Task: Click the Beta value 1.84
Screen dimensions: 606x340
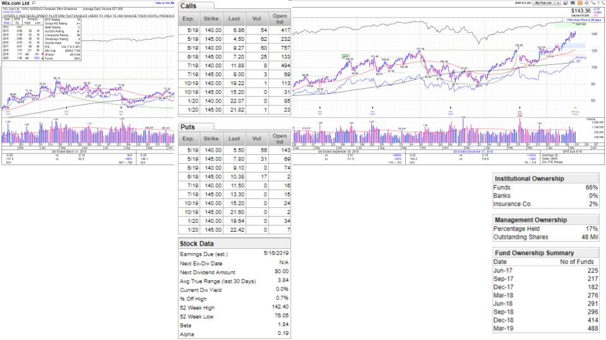Action: click(283, 325)
